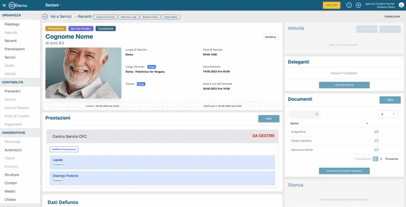
Task: Open the info circle icon
Action: pyautogui.click(x=349, y=5)
